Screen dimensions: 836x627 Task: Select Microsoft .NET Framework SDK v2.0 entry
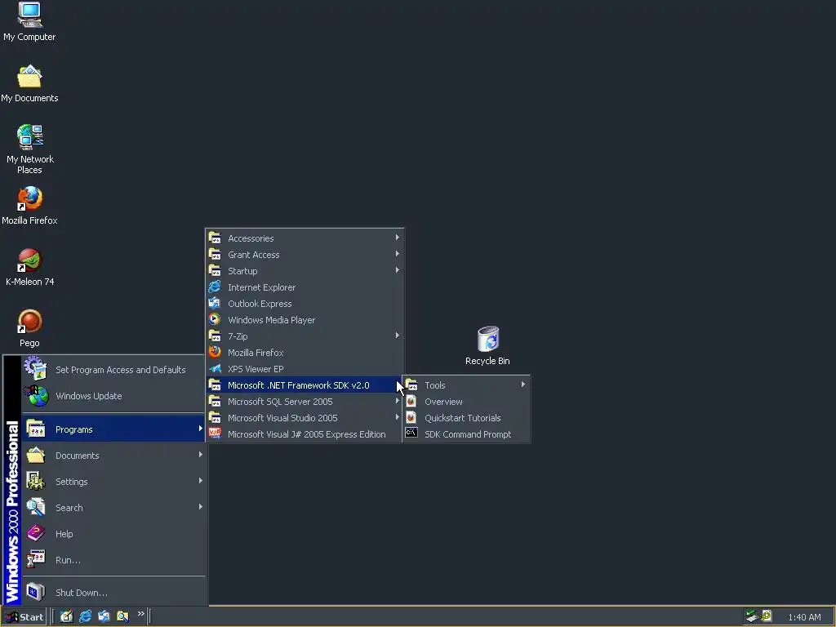[305, 385]
